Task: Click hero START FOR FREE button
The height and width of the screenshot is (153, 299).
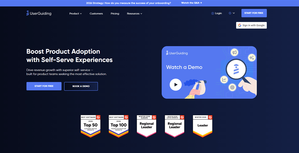Action: 44,86
